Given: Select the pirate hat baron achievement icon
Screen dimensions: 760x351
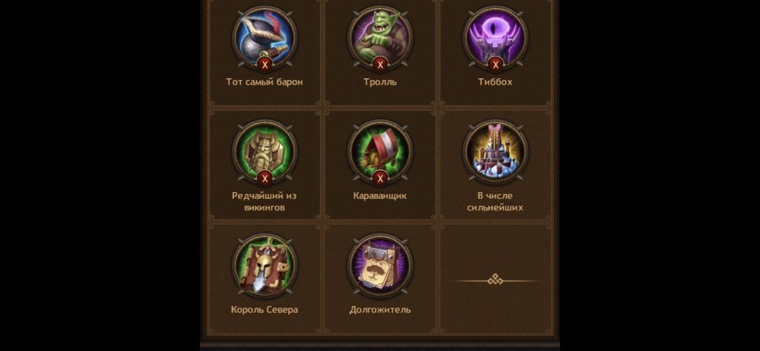Looking at the screenshot, I should click(x=264, y=36).
